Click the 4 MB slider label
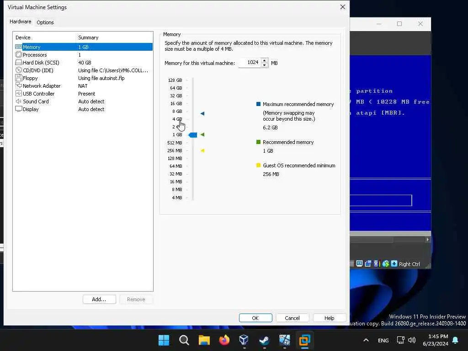 [x=177, y=197]
